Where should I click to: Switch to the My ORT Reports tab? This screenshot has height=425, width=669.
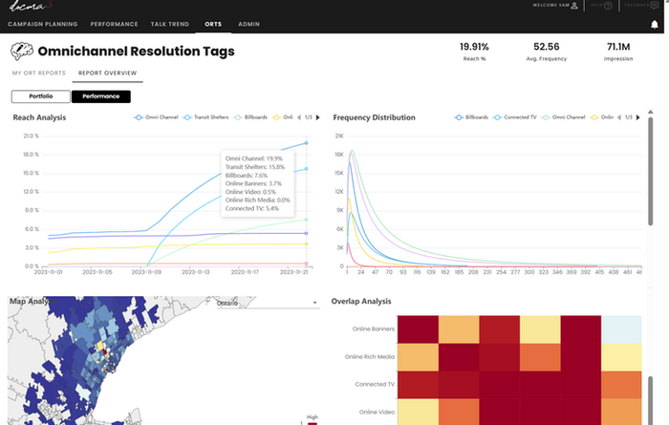(x=39, y=73)
